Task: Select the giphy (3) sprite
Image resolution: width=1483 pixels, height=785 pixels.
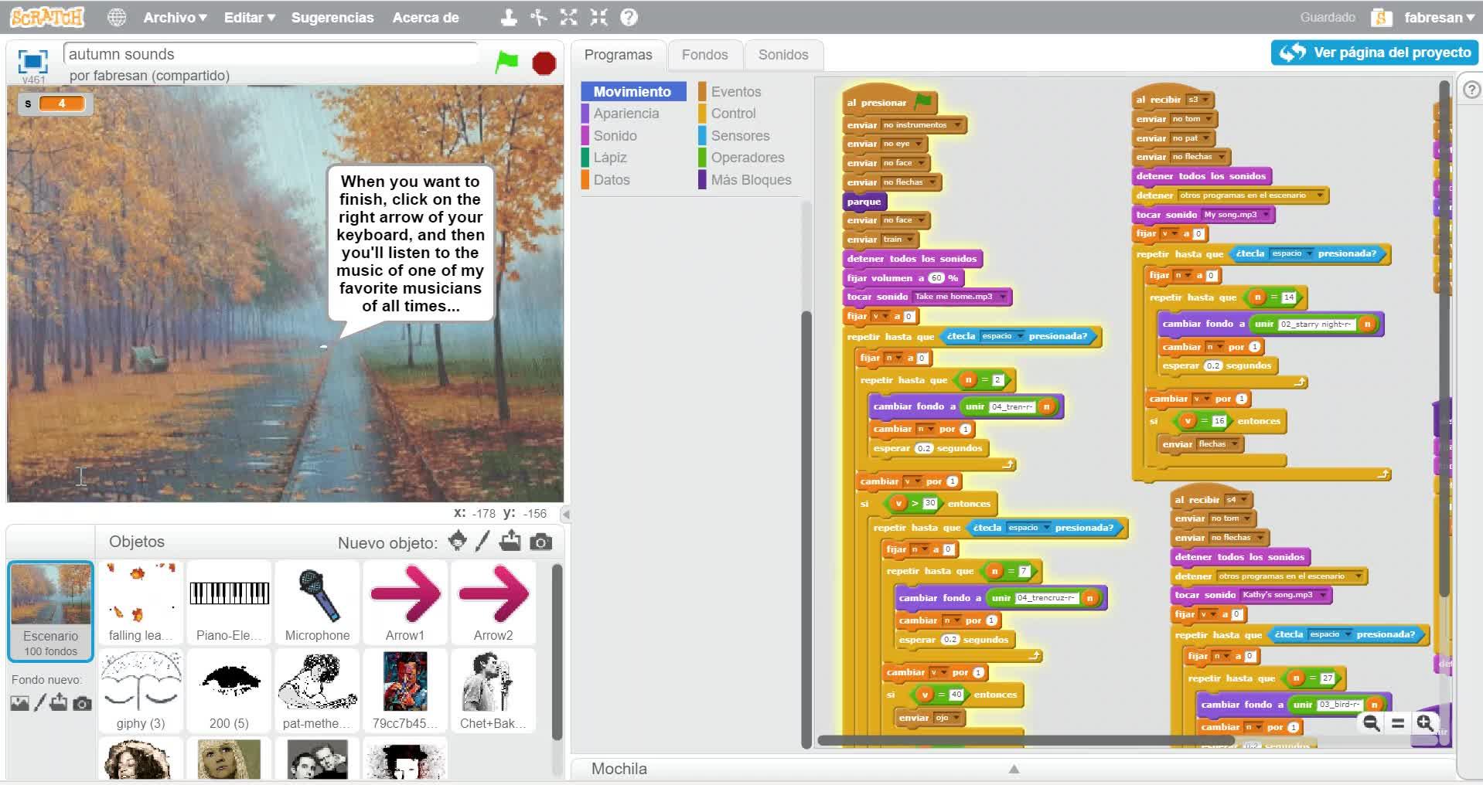Action: coord(141,691)
